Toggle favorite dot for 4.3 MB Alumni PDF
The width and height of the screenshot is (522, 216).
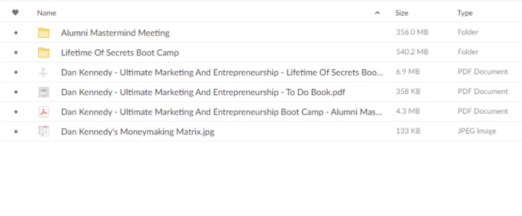coord(16,112)
